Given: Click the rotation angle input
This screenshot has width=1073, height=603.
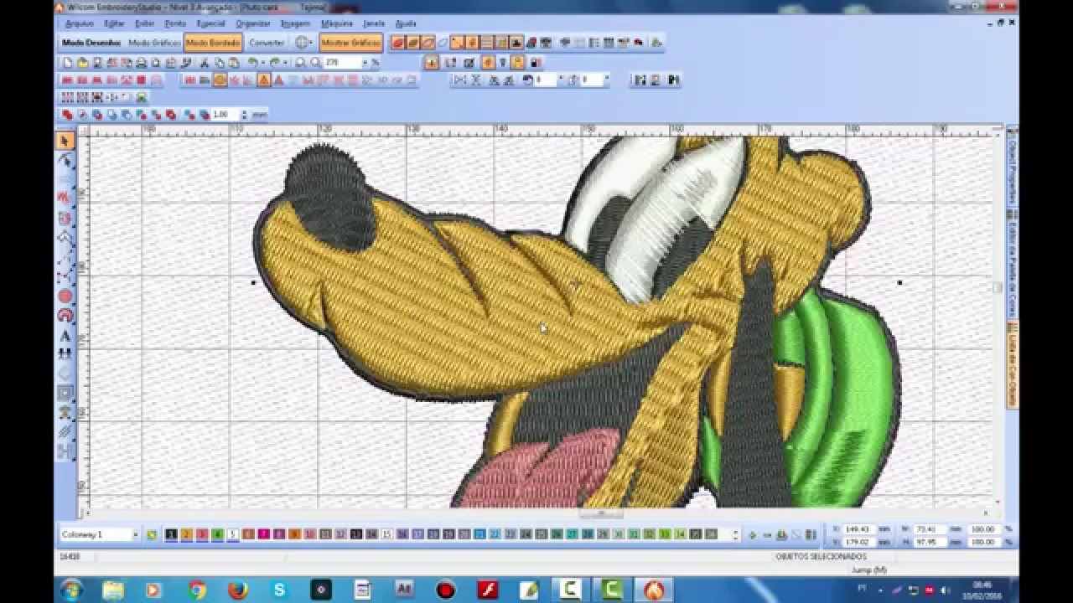Looking at the screenshot, I should click(x=545, y=80).
